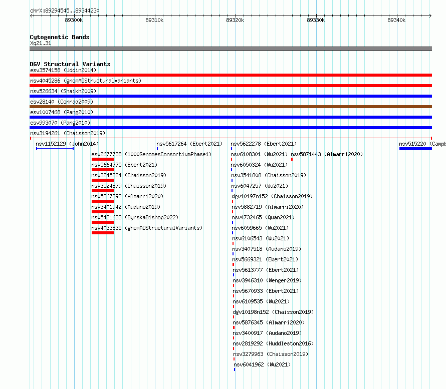The width and height of the screenshot is (446, 389).
Task: Click the DGV Structural Variants track title
Action: 70,64
